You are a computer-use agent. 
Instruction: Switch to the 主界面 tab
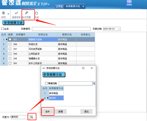point(59,6)
